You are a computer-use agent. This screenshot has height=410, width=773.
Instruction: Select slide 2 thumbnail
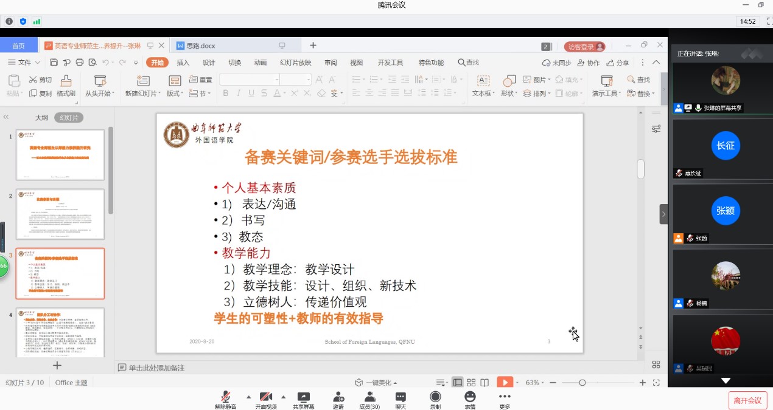(x=60, y=214)
